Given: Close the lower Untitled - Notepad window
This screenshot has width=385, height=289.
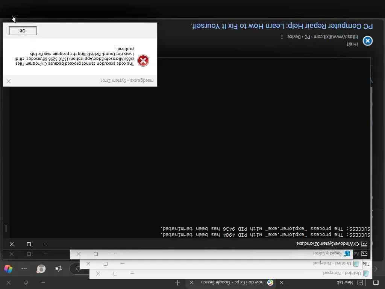Looking at the screenshot, I should [x=98, y=274].
